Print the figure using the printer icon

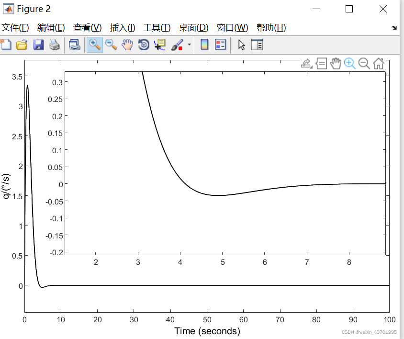click(55, 45)
